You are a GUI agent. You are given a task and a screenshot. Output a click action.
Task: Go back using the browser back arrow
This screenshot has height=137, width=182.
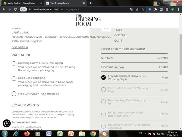click(x=4, y=9)
